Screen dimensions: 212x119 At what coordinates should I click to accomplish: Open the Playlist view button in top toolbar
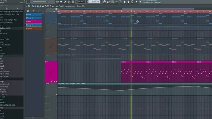pyautogui.click(x=105, y=2)
